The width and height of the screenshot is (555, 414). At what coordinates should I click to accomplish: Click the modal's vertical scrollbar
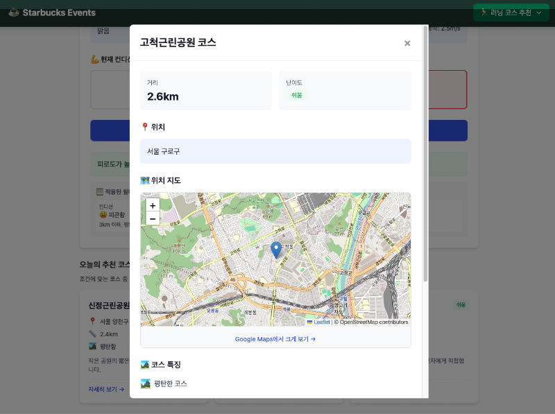(425, 154)
